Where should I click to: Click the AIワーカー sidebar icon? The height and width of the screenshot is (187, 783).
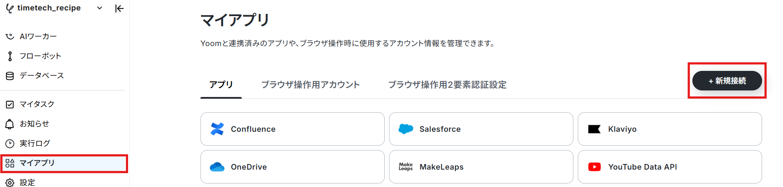click(x=10, y=37)
